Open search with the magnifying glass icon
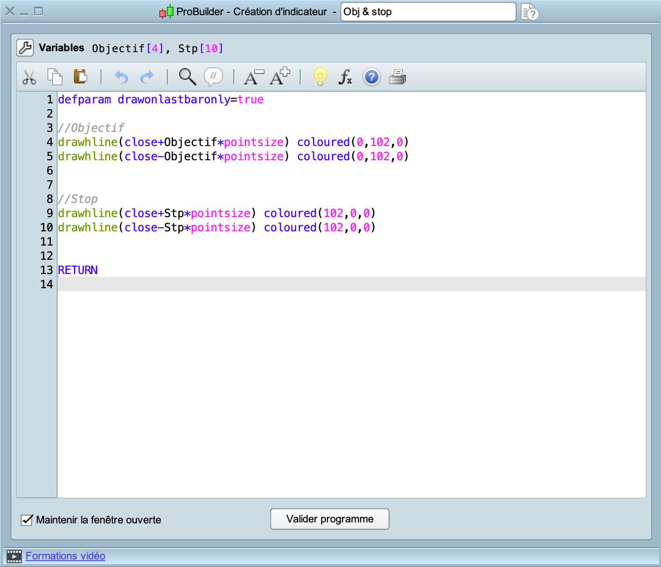Image resolution: width=661 pixels, height=567 pixels. (187, 77)
